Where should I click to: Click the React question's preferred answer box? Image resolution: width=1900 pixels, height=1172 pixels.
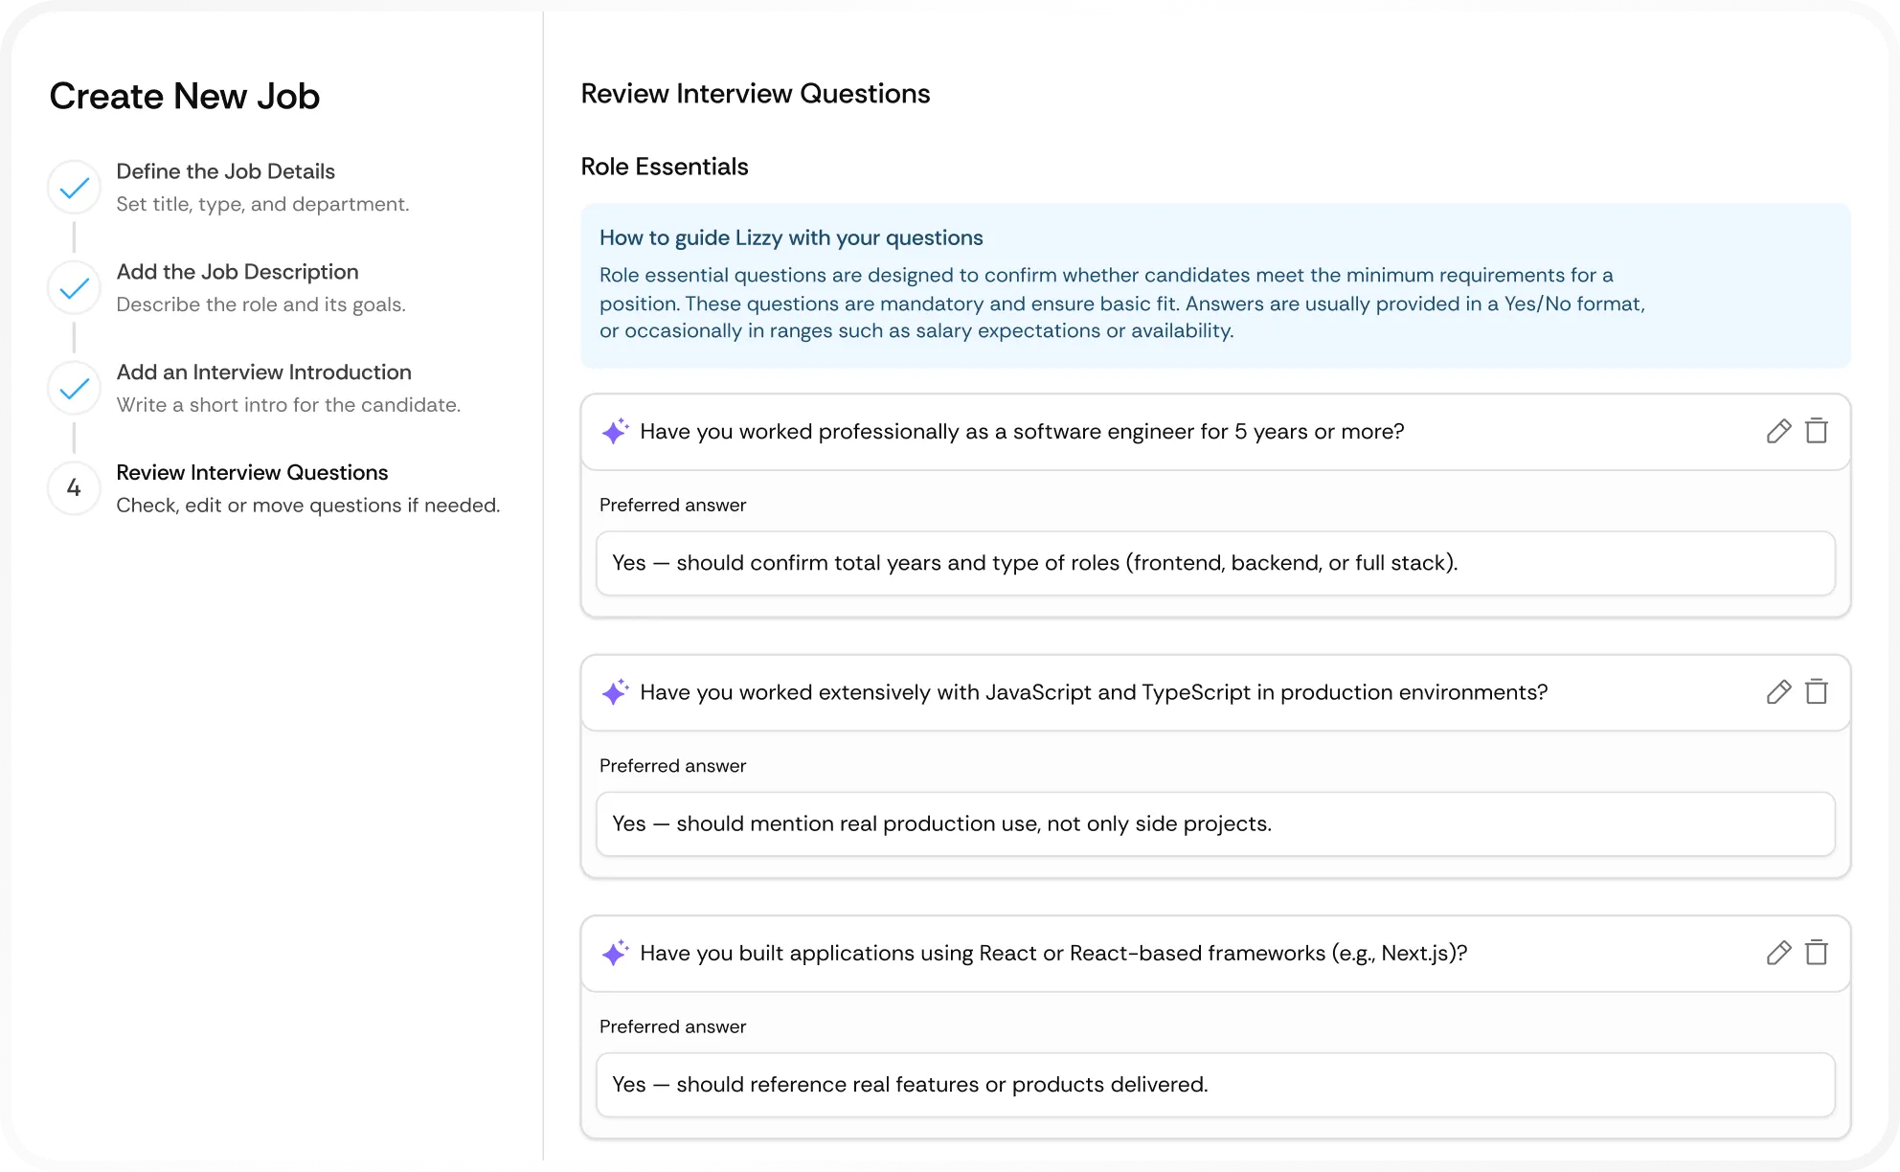click(x=1214, y=1085)
